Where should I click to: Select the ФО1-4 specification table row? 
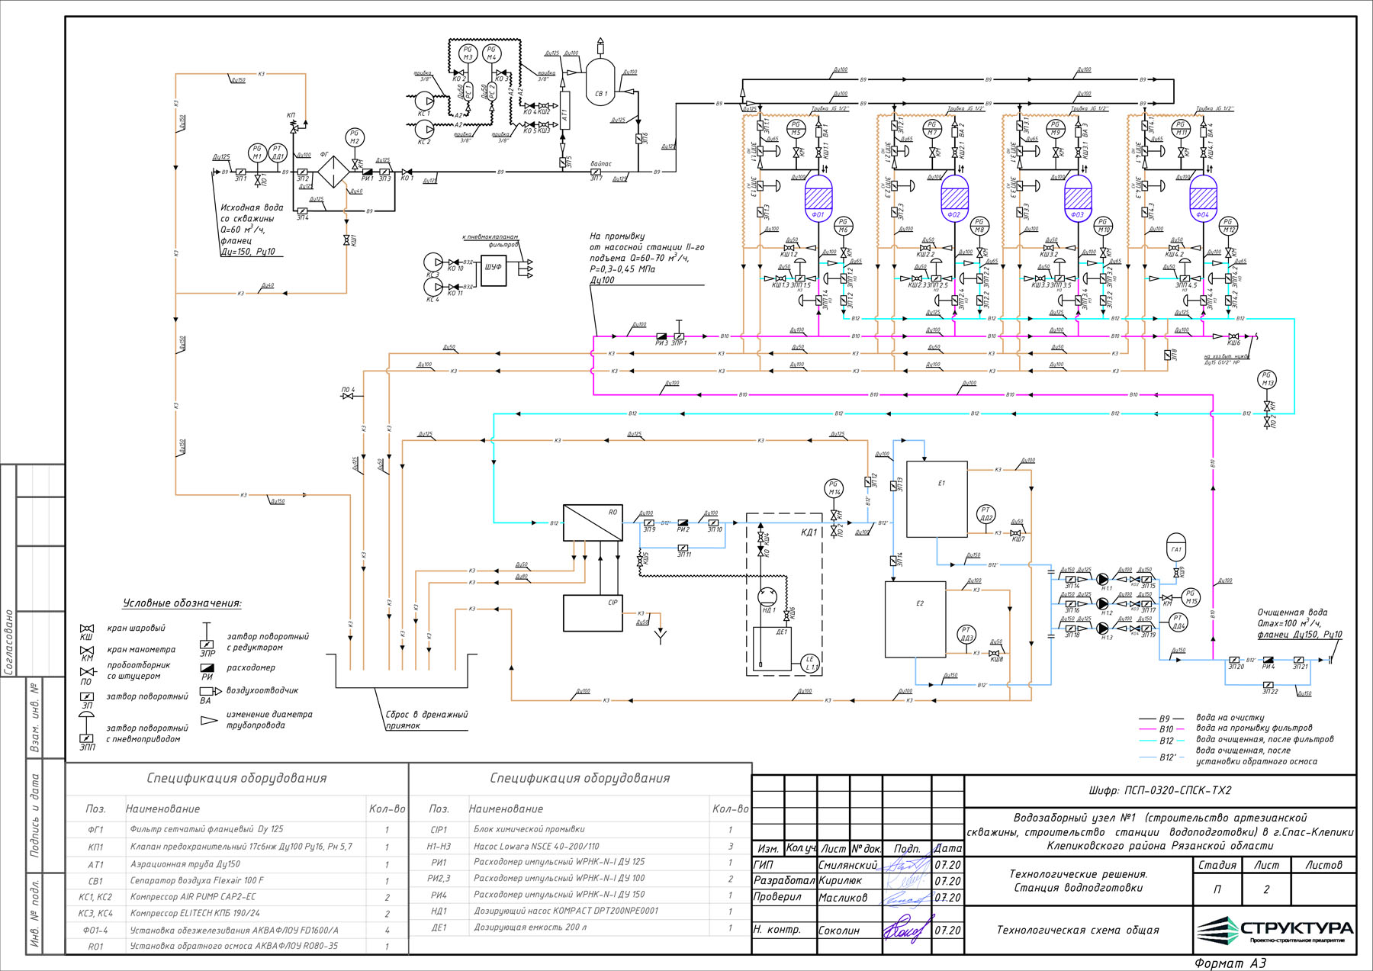pos(236,930)
